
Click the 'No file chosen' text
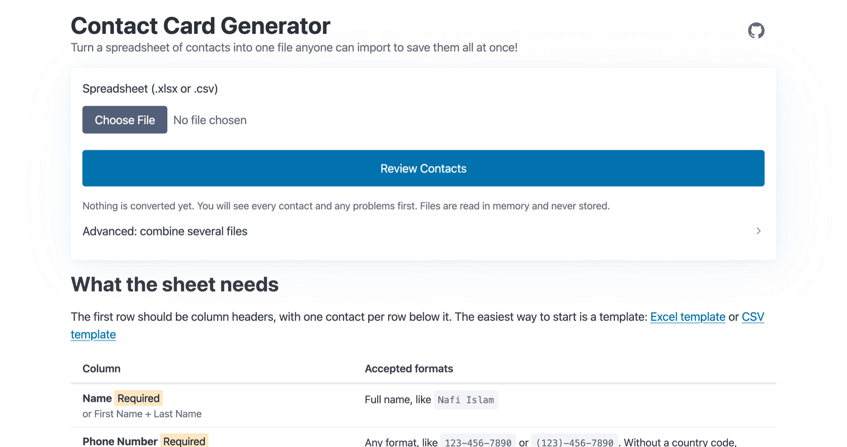(210, 120)
